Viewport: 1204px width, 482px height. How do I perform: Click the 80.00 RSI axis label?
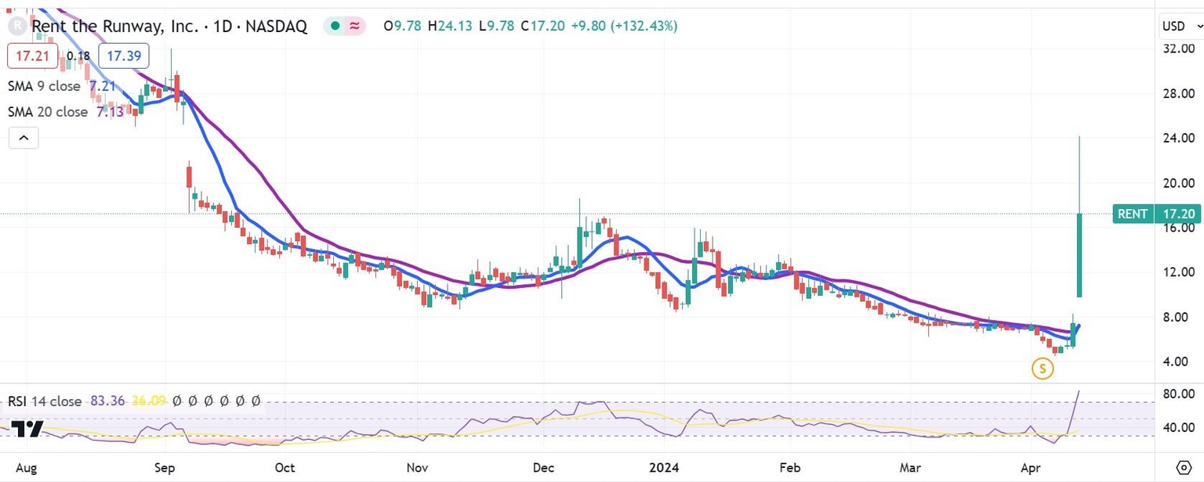[1179, 394]
